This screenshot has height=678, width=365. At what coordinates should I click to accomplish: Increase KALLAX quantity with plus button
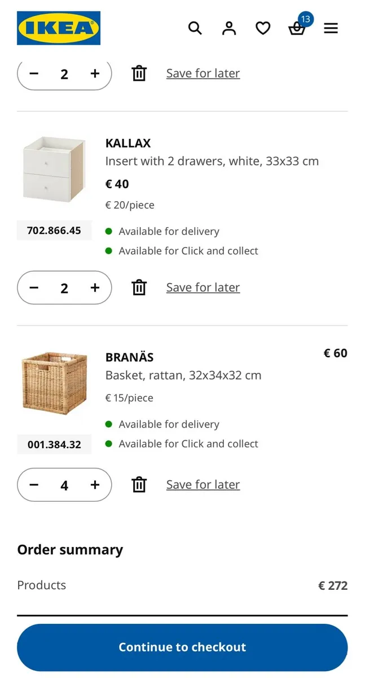[x=95, y=288]
